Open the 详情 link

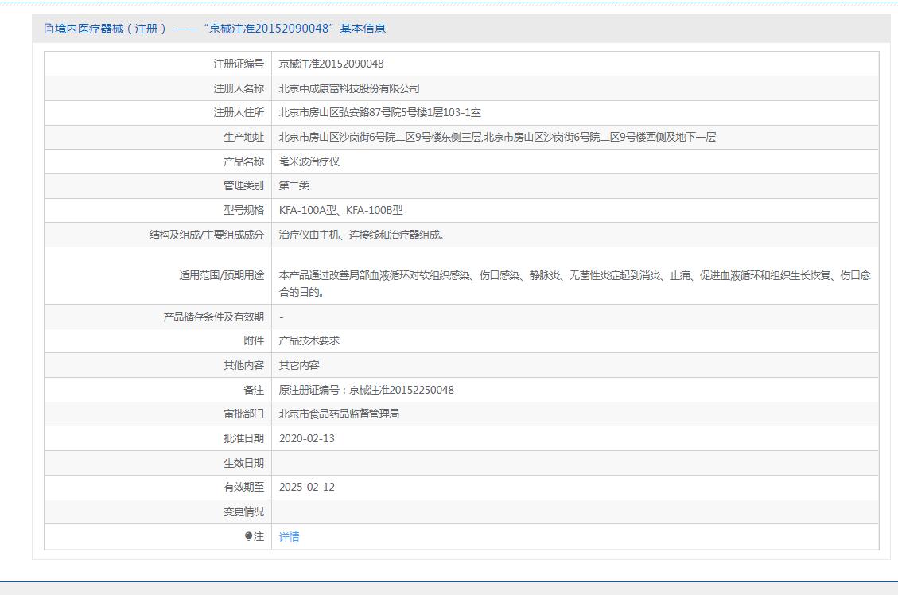tap(289, 537)
